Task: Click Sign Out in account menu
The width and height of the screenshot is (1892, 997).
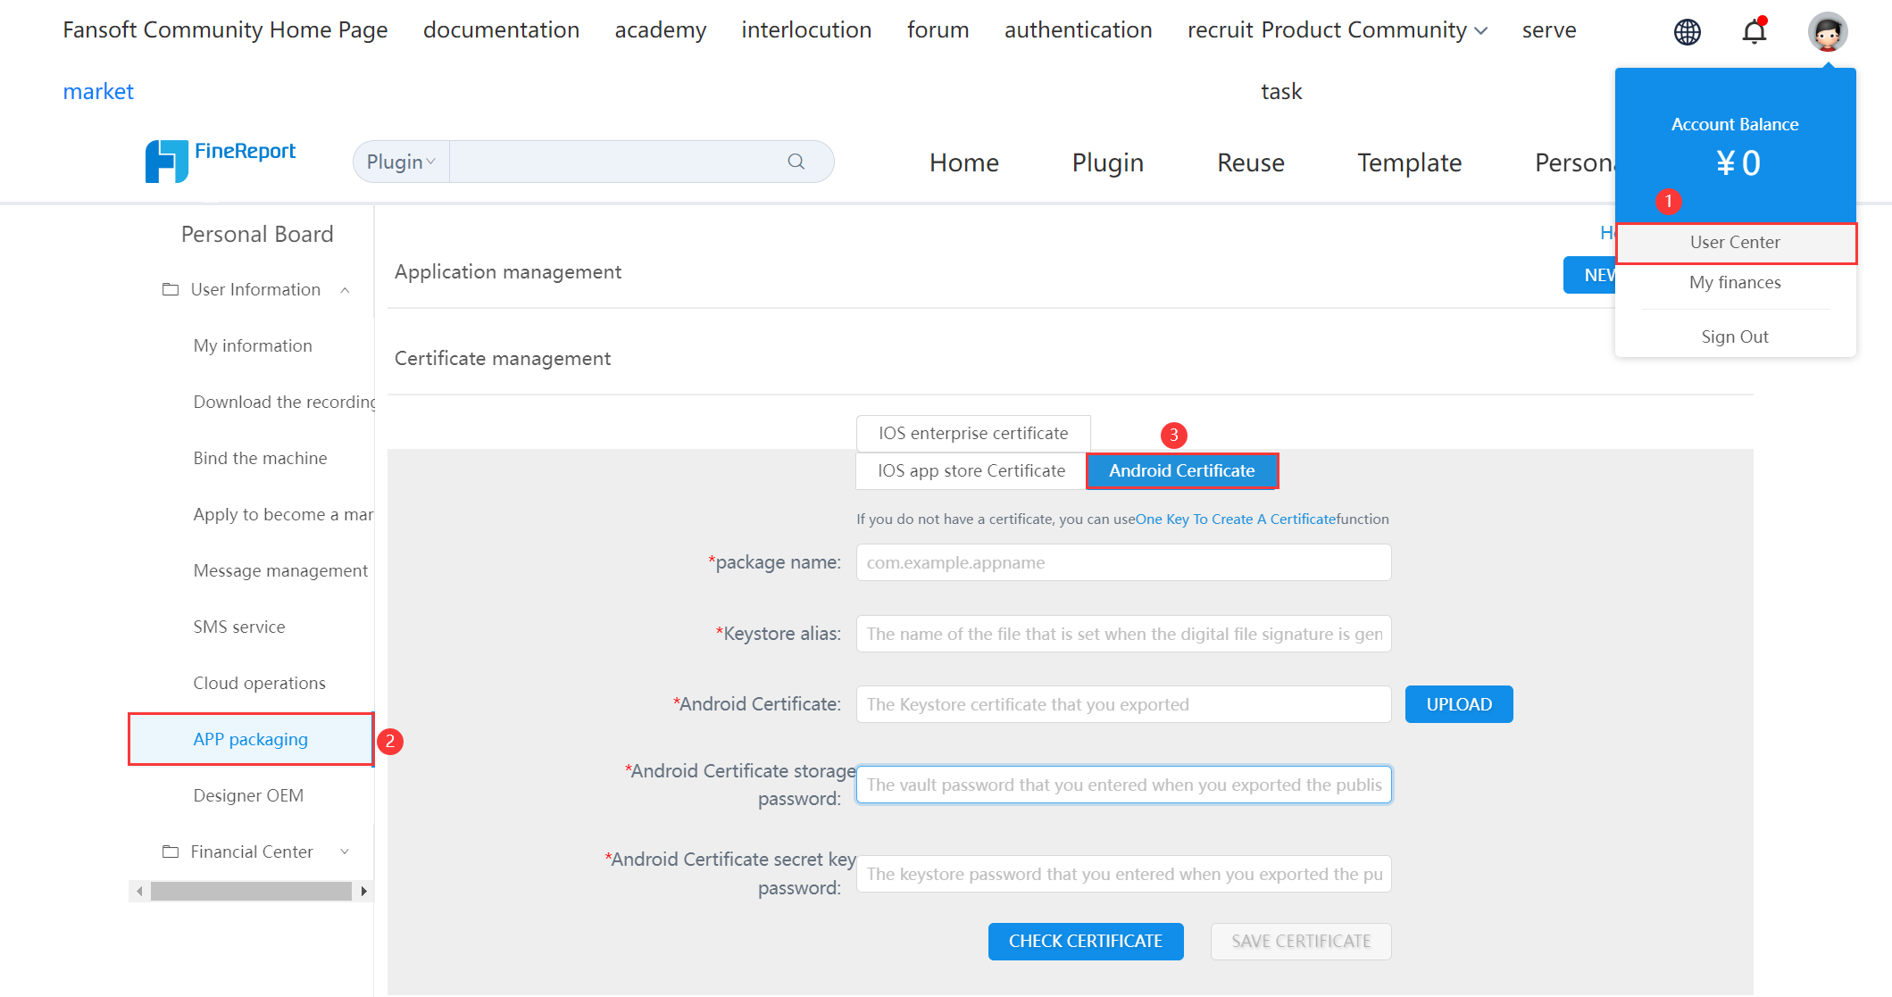Action: point(1735,336)
